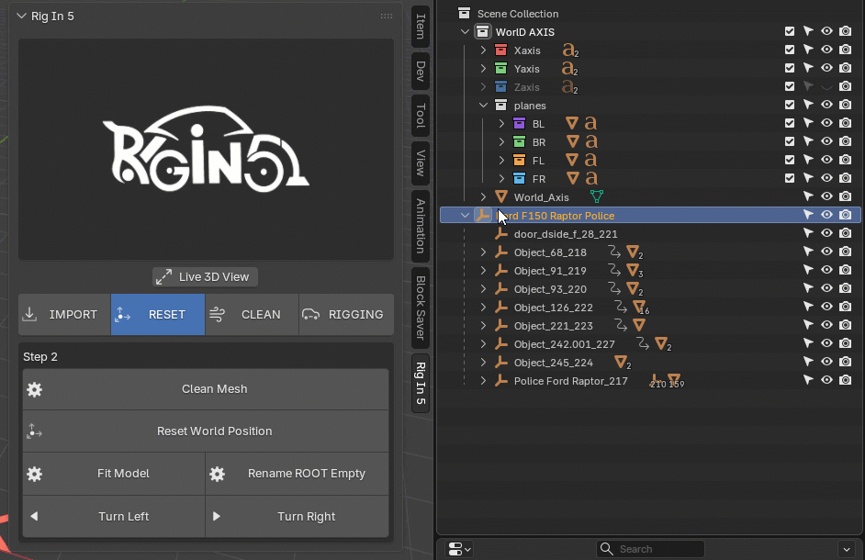The image size is (865, 560).
Task: Uncheck the Xaxis collection checkbox
Action: click(790, 50)
